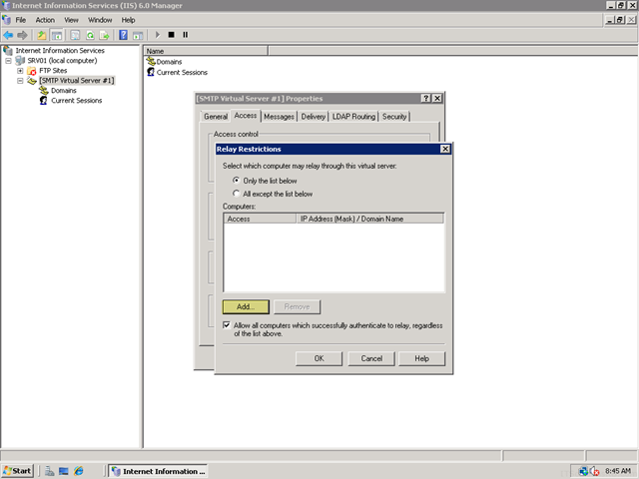
Task: Click the Export List toolbar icon
Action: pyautogui.click(x=105, y=36)
